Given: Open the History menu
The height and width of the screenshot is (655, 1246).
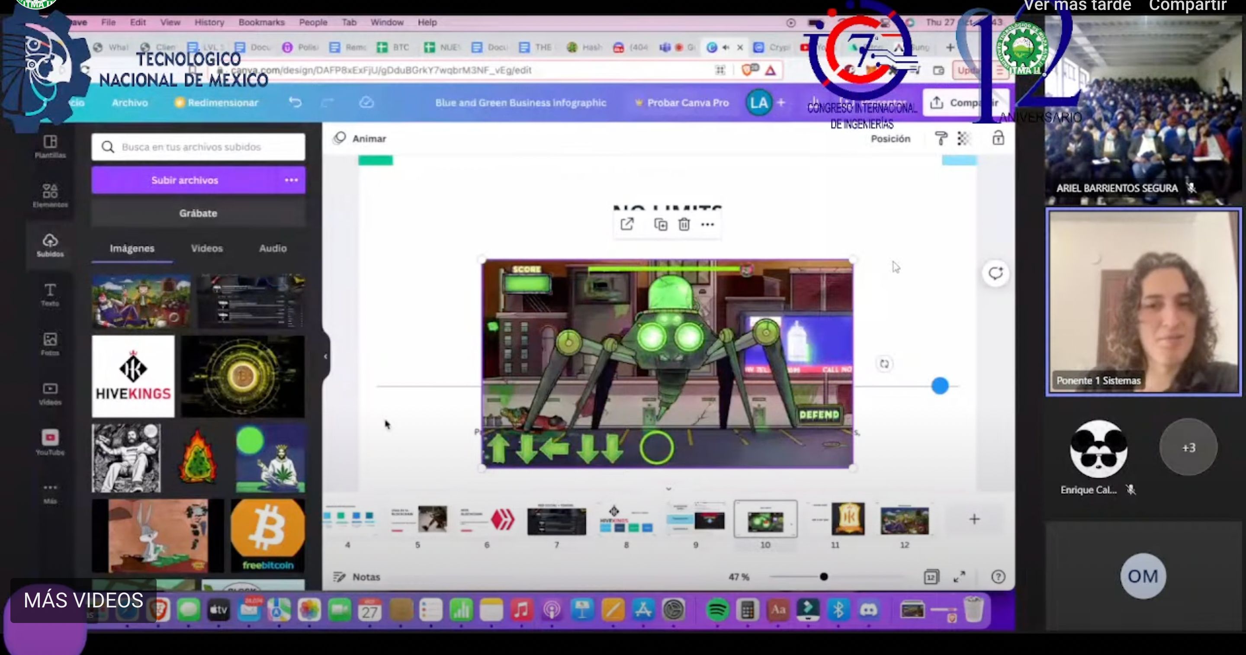Looking at the screenshot, I should click(x=209, y=22).
